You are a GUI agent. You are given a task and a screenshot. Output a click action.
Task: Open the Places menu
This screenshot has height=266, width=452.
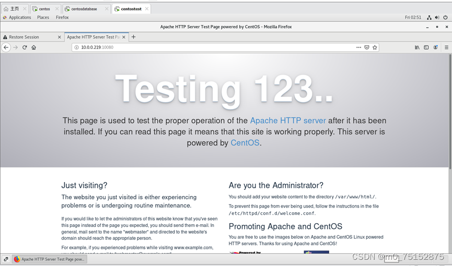click(43, 17)
